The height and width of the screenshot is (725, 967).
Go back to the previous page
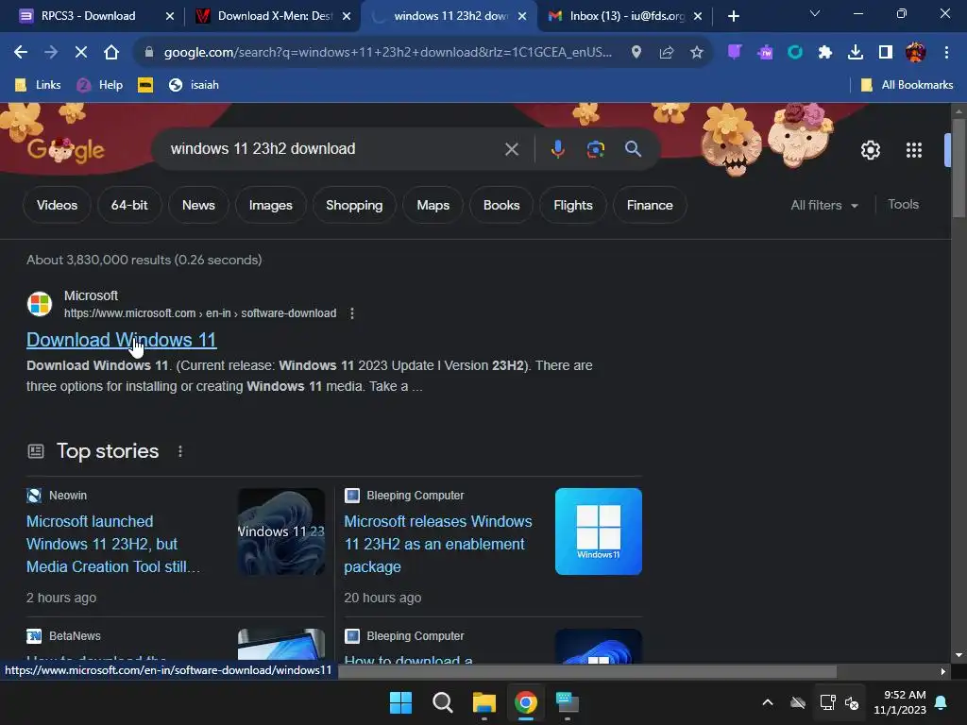point(21,53)
